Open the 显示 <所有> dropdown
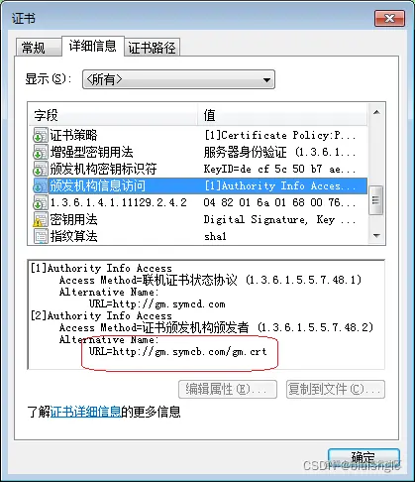 tap(178, 79)
